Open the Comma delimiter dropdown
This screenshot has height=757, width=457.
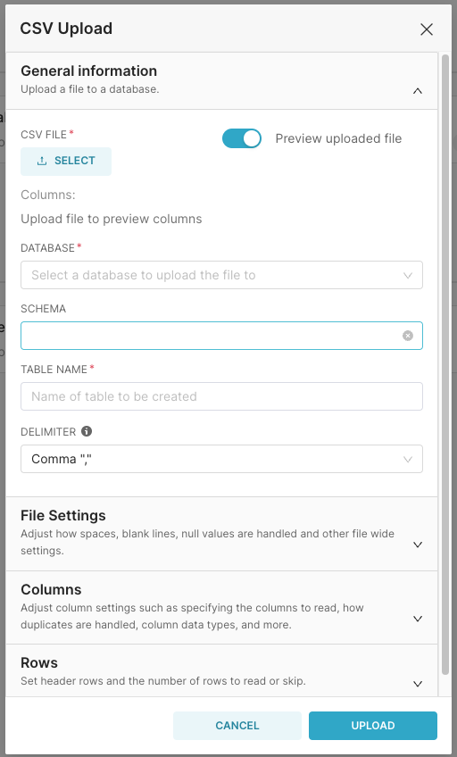(221, 459)
